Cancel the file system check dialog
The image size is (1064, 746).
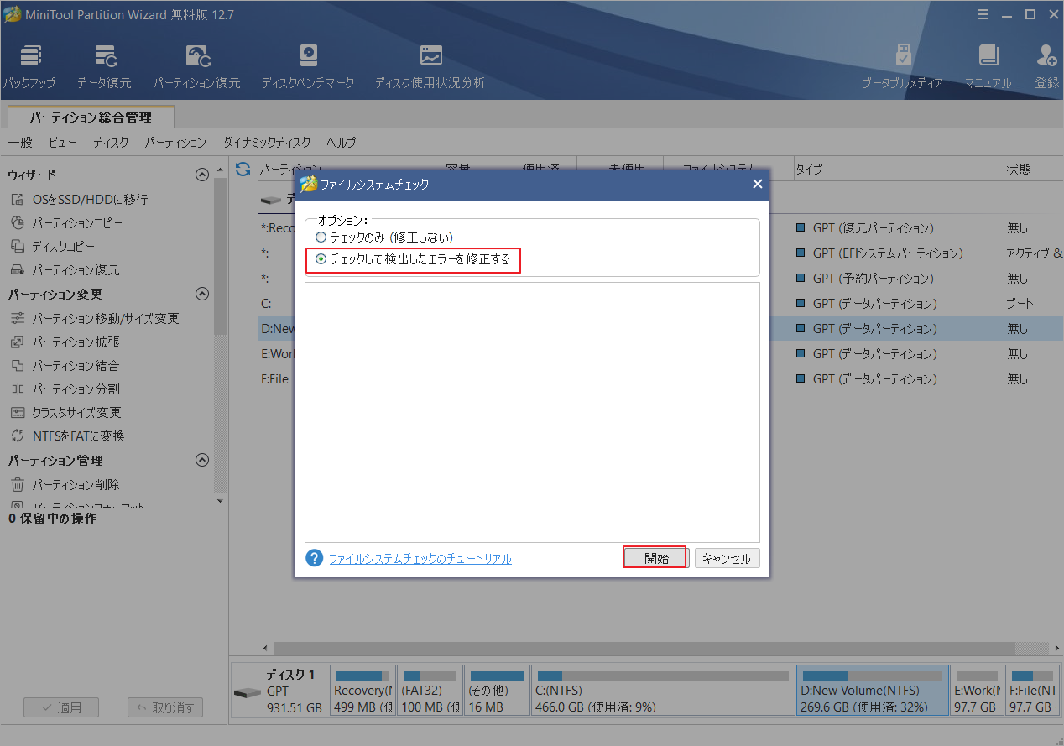(727, 557)
